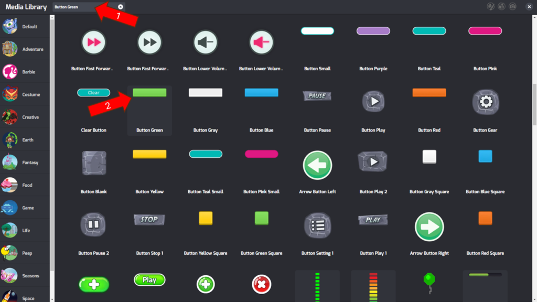This screenshot has height=302, width=537.
Task: Pick the green Play button sprite
Action: click(x=149, y=280)
